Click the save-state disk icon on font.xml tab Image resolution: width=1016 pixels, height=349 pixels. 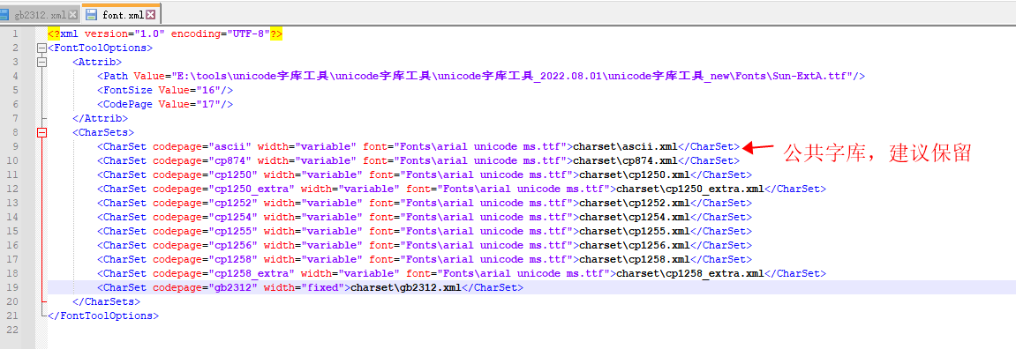point(92,14)
